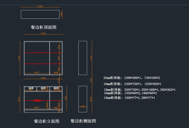
Task: Click the 1350*60*2 board specification line
Action: [x=130, y=93]
